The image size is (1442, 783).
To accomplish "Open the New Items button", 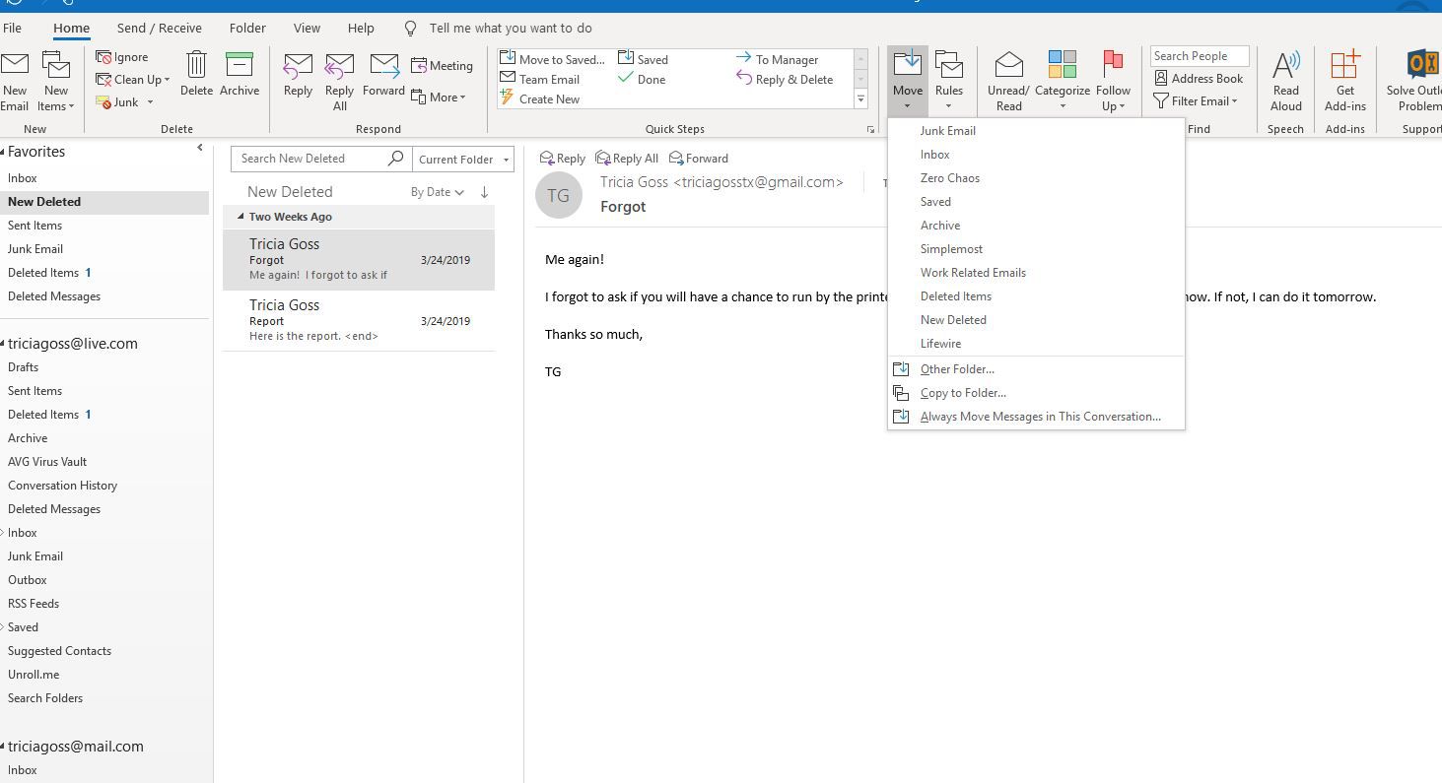I will (56, 83).
